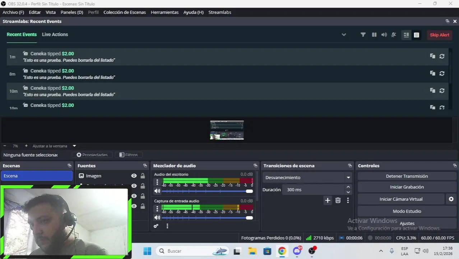Lock the Imagen source

click(x=143, y=176)
